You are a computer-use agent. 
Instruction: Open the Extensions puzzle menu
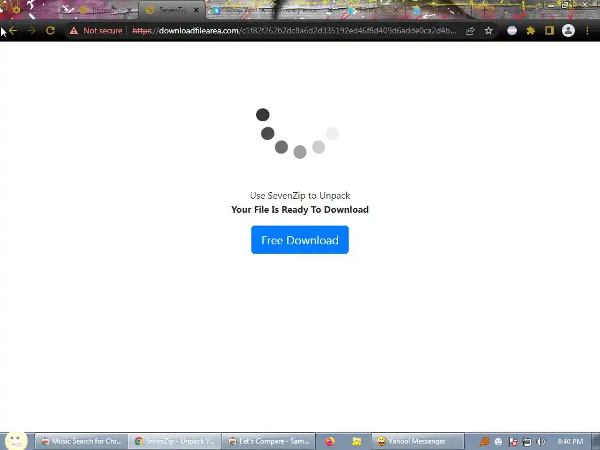(x=530, y=30)
